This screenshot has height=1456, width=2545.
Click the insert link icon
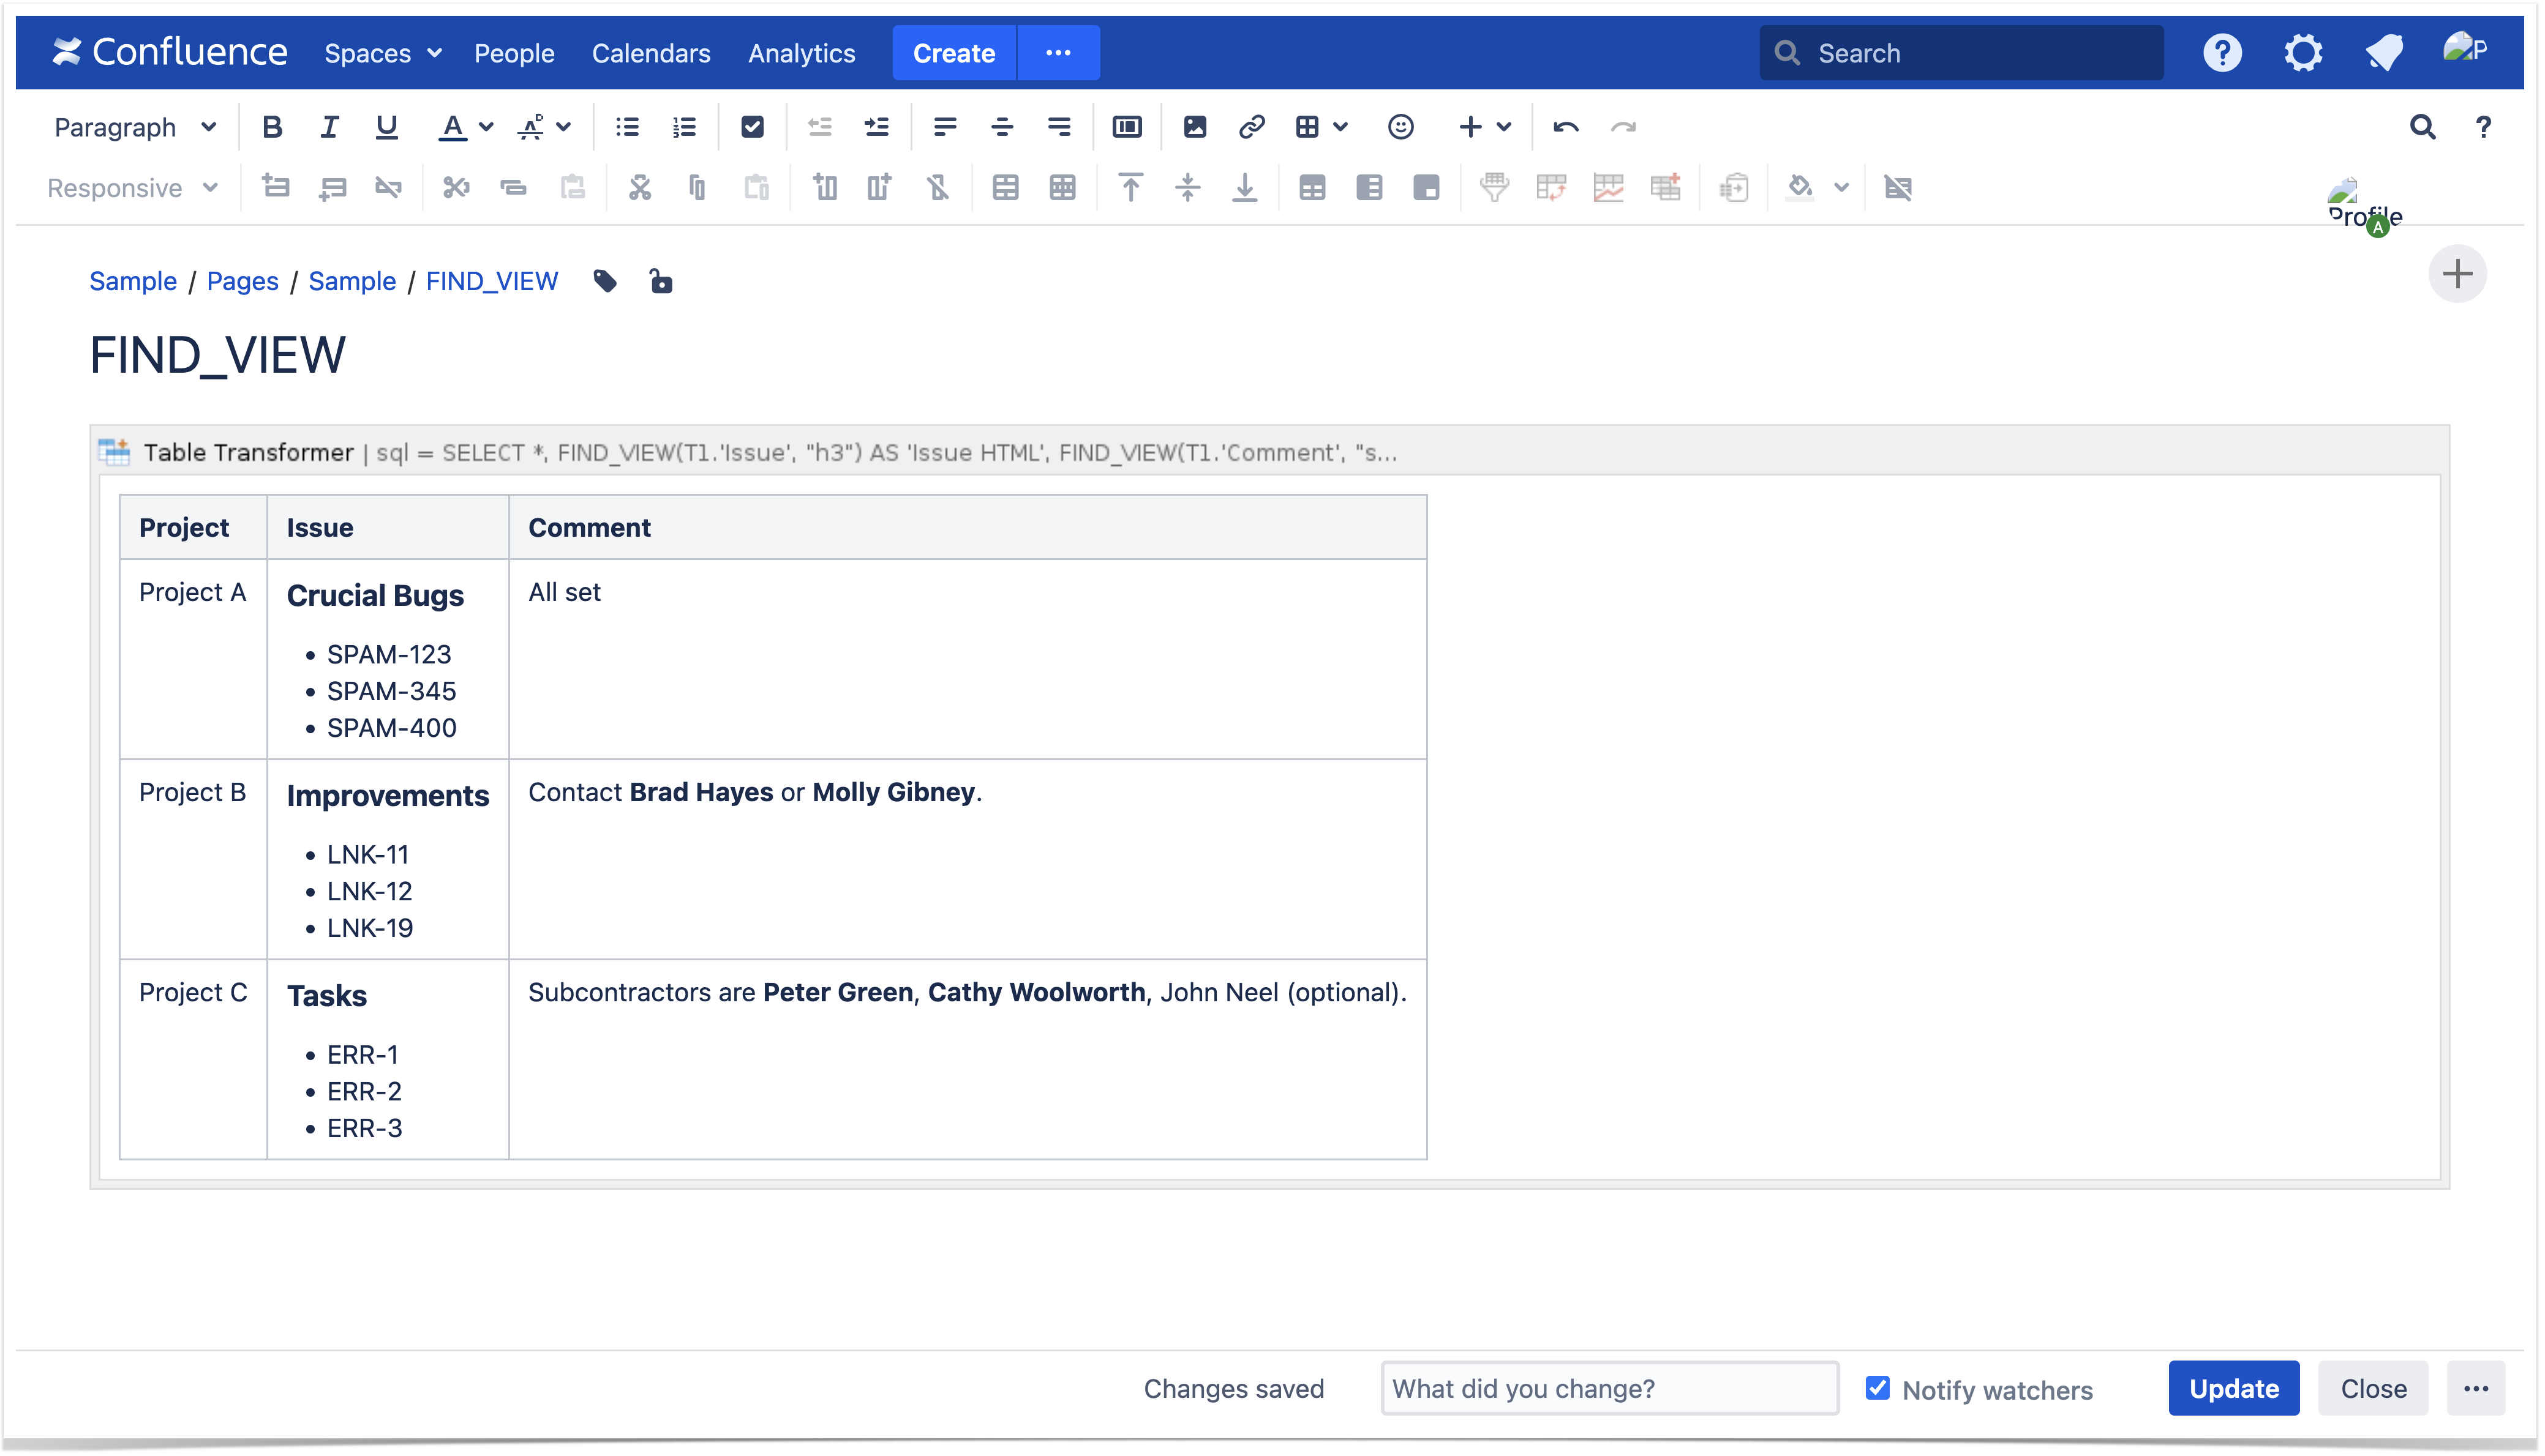coord(1250,127)
